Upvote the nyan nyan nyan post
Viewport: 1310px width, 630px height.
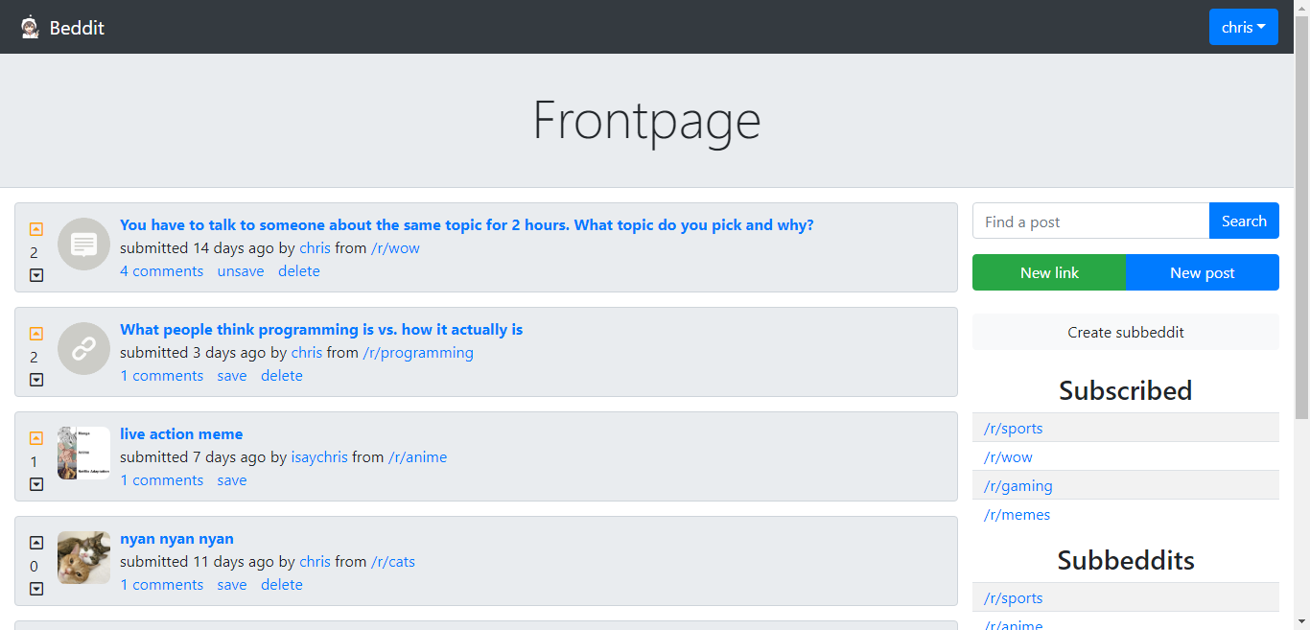[36, 543]
